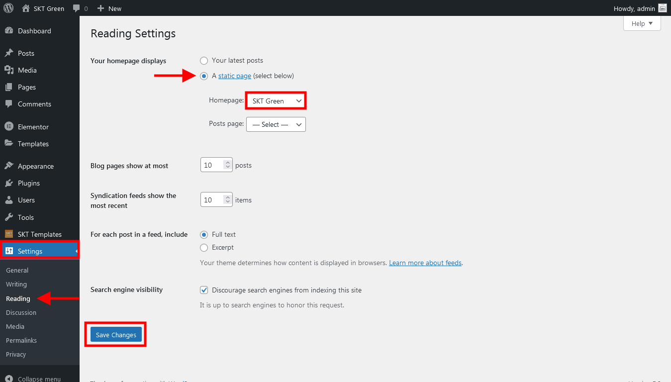Screen dimensions: 671x382
Task: Click the Plugins plug icon
Action: (x=9, y=183)
